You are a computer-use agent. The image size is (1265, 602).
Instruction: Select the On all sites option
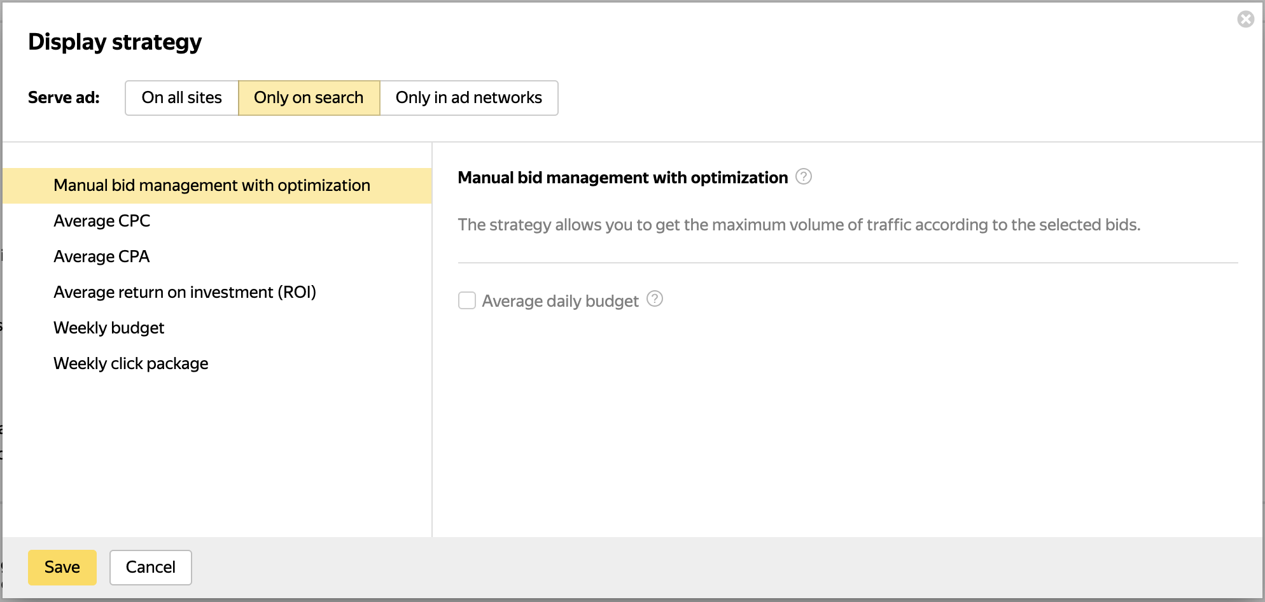(x=182, y=98)
